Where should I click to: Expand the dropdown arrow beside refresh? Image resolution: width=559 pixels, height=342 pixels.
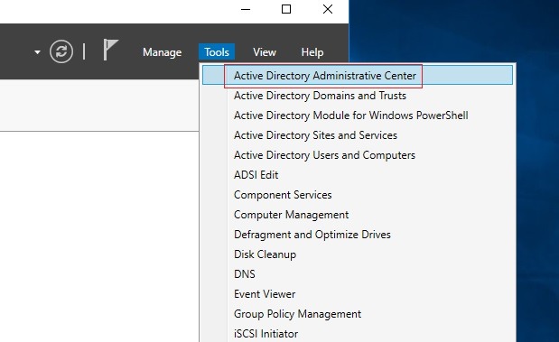point(37,52)
